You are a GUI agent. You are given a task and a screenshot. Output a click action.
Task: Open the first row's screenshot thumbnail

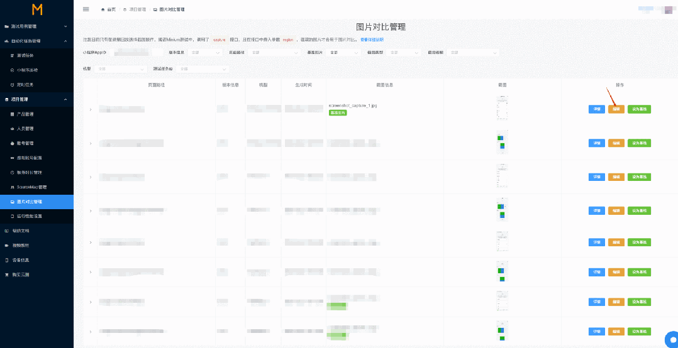pyautogui.click(x=502, y=107)
